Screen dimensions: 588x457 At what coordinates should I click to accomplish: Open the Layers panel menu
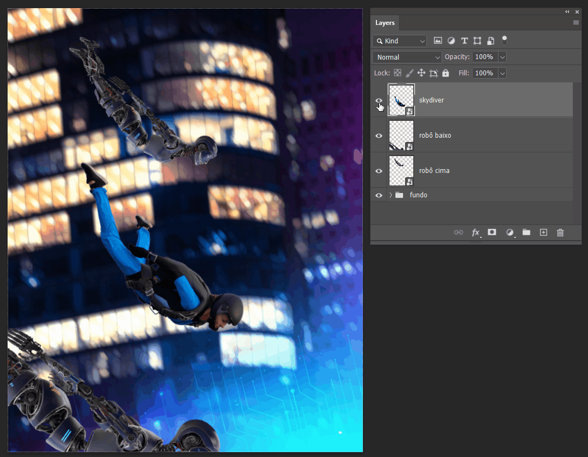pos(576,22)
